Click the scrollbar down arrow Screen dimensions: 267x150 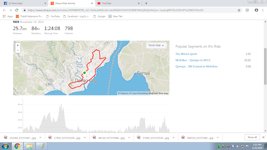265,131
